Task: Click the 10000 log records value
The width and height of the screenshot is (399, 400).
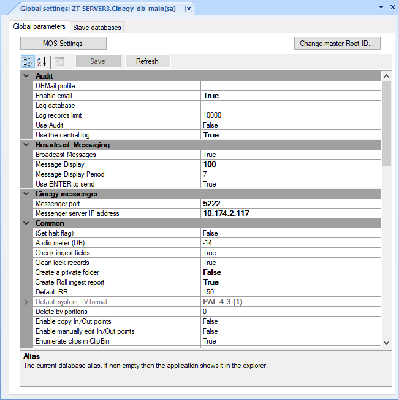Action: coord(212,115)
